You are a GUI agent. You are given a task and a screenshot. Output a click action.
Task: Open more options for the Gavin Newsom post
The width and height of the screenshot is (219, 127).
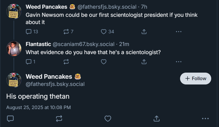[x=179, y=32]
